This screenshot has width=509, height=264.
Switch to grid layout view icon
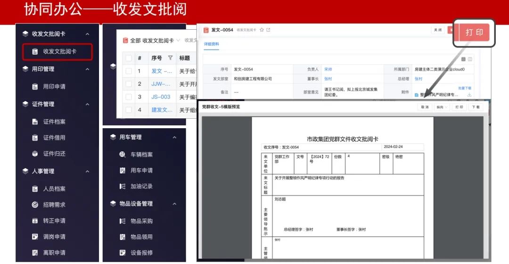point(463,59)
